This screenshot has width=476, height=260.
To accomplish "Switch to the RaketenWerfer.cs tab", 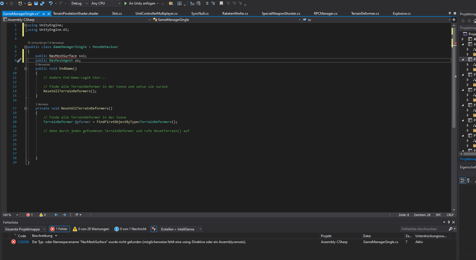I will [x=235, y=14].
